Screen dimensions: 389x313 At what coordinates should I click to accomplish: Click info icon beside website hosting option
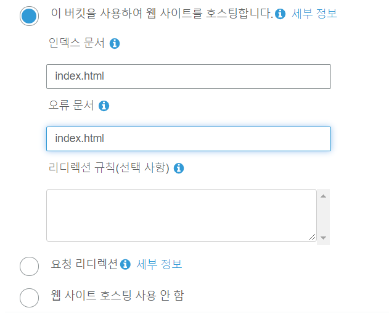coord(280,14)
